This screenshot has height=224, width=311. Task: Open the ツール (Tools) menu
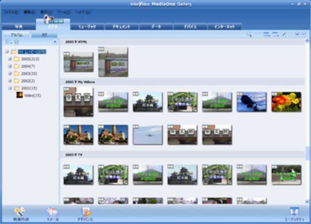click(x=63, y=12)
